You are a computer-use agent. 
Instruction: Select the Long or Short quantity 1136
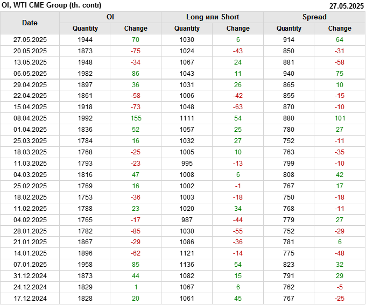coord(187,265)
